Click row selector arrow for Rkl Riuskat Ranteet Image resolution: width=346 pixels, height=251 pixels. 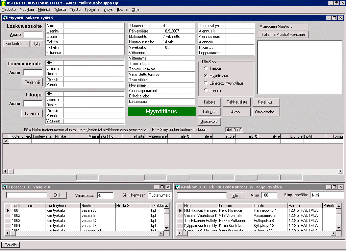pos(180,210)
